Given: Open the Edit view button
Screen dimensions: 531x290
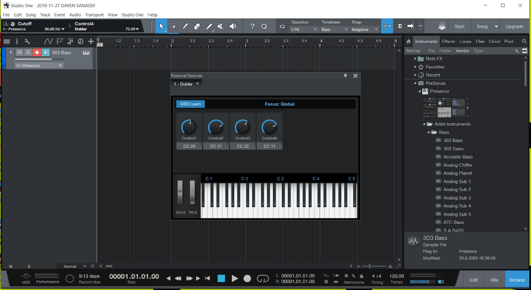Looking at the screenshot, I should coord(474,280).
